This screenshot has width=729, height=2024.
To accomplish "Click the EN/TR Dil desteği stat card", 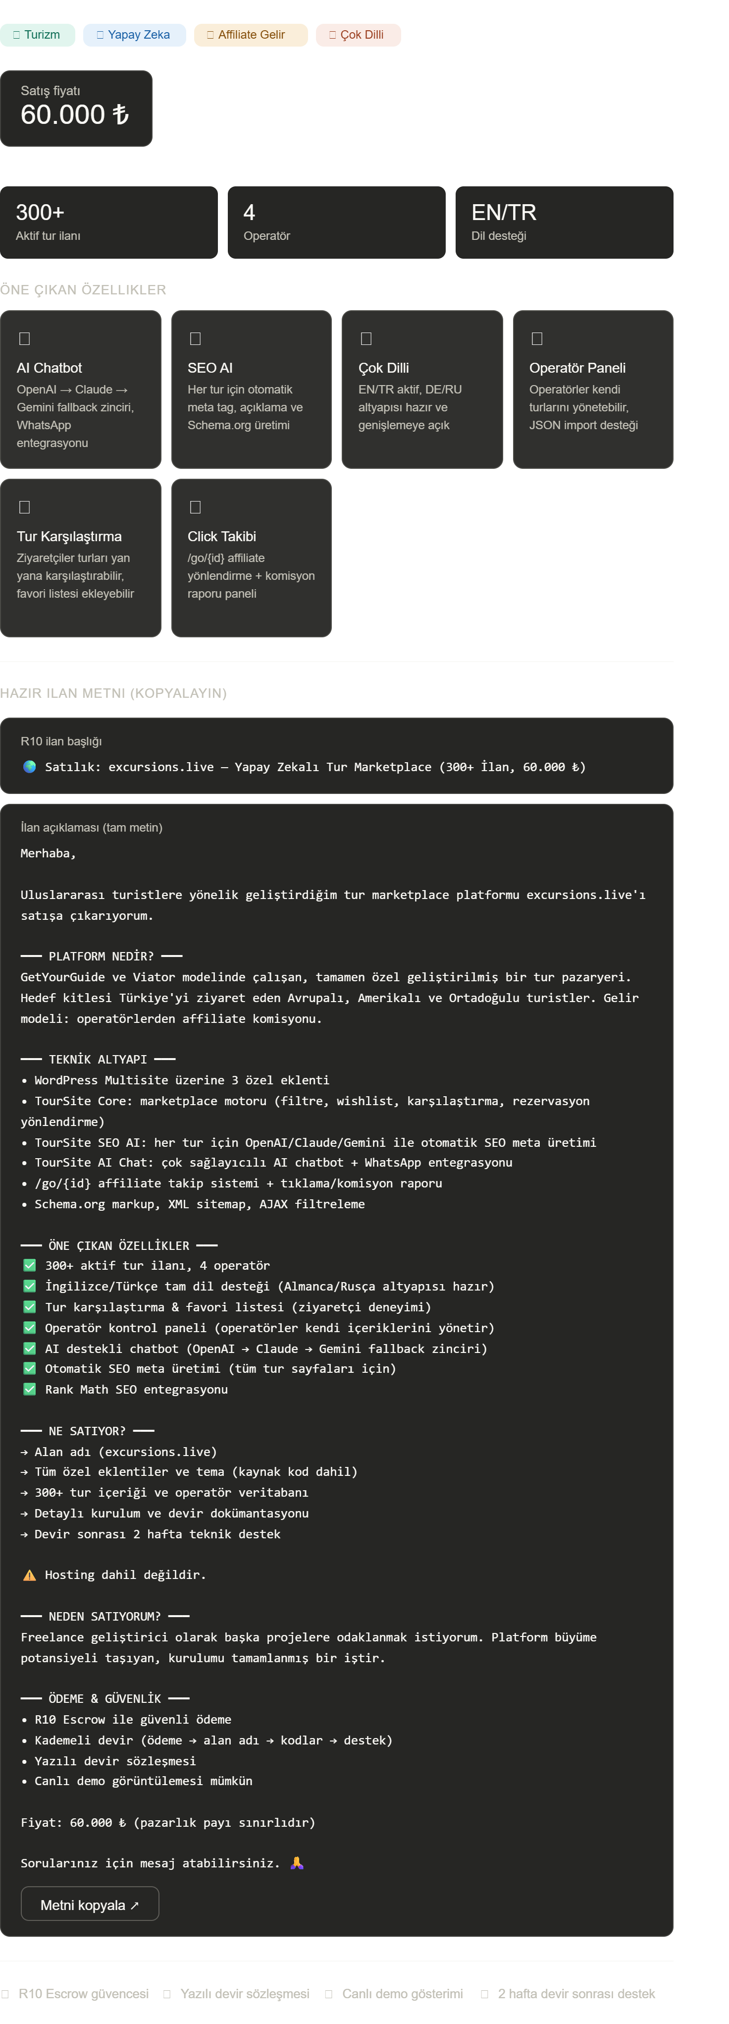I will tap(564, 223).
